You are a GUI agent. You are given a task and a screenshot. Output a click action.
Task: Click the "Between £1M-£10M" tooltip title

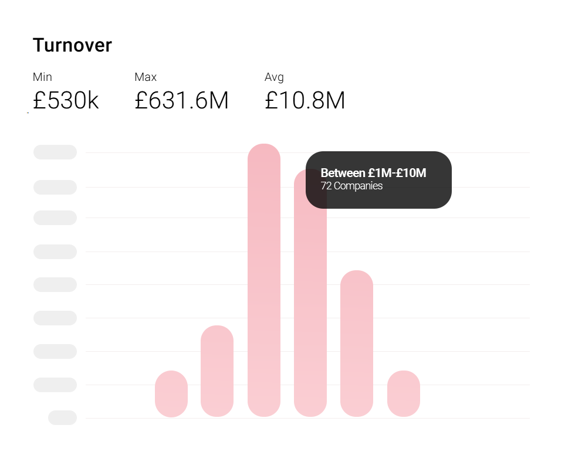point(373,173)
